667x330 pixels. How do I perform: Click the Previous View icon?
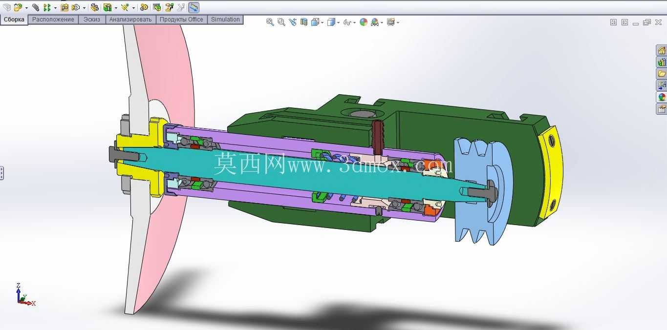click(x=293, y=22)
